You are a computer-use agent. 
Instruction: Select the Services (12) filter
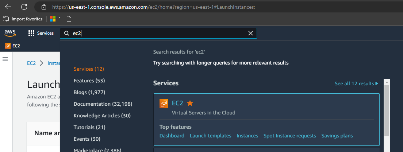point(89,69)
